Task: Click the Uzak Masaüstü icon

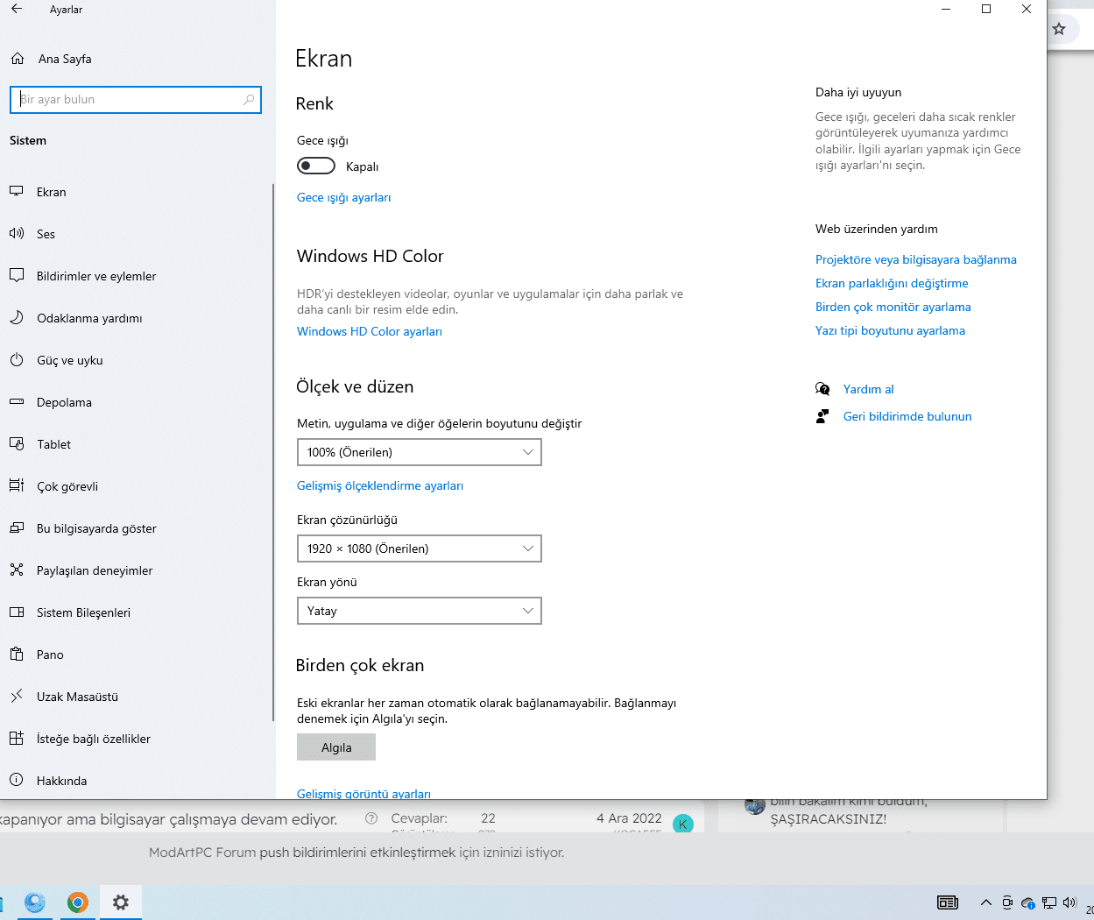Action: pos(17,697)
